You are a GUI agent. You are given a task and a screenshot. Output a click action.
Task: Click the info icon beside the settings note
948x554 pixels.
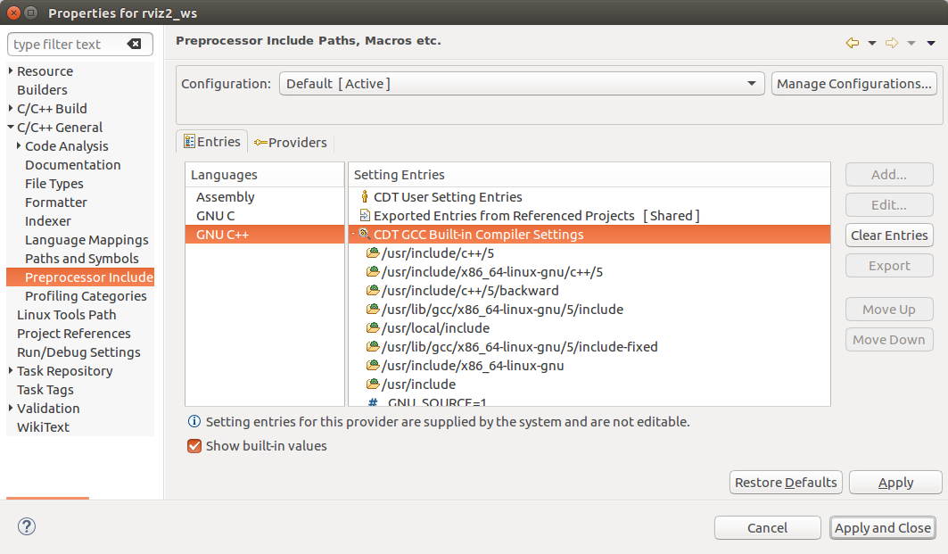[194, 422]
